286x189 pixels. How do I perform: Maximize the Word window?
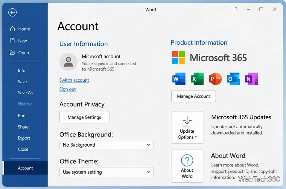coord(261,9)
